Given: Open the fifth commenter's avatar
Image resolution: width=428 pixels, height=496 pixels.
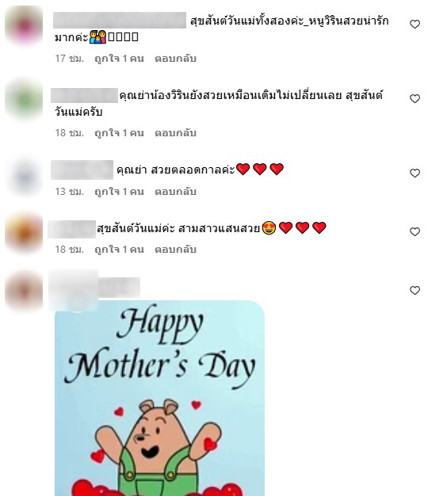Looking at the screenshot, I should 24,291.
